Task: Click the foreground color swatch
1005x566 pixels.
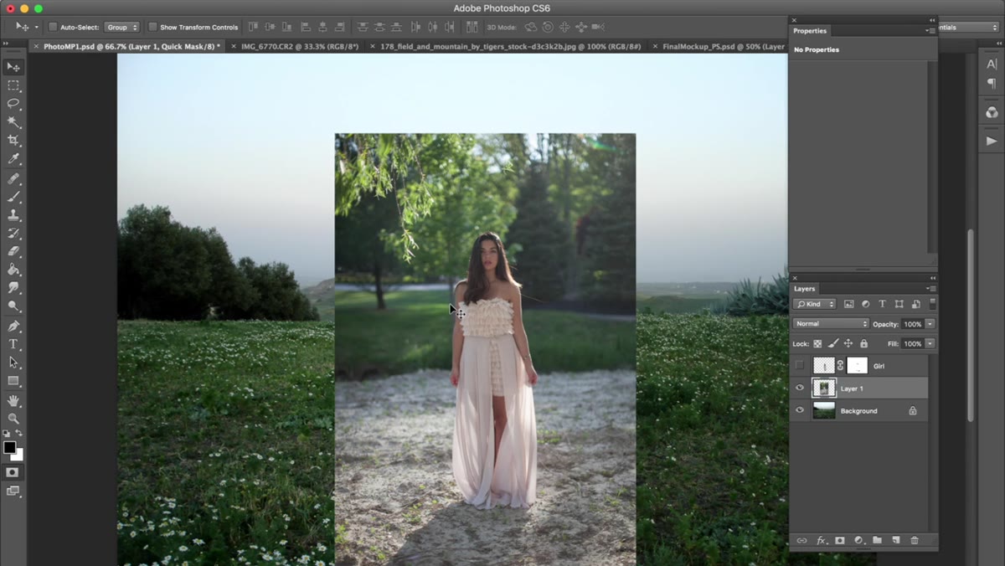Action: coord(9,447)
